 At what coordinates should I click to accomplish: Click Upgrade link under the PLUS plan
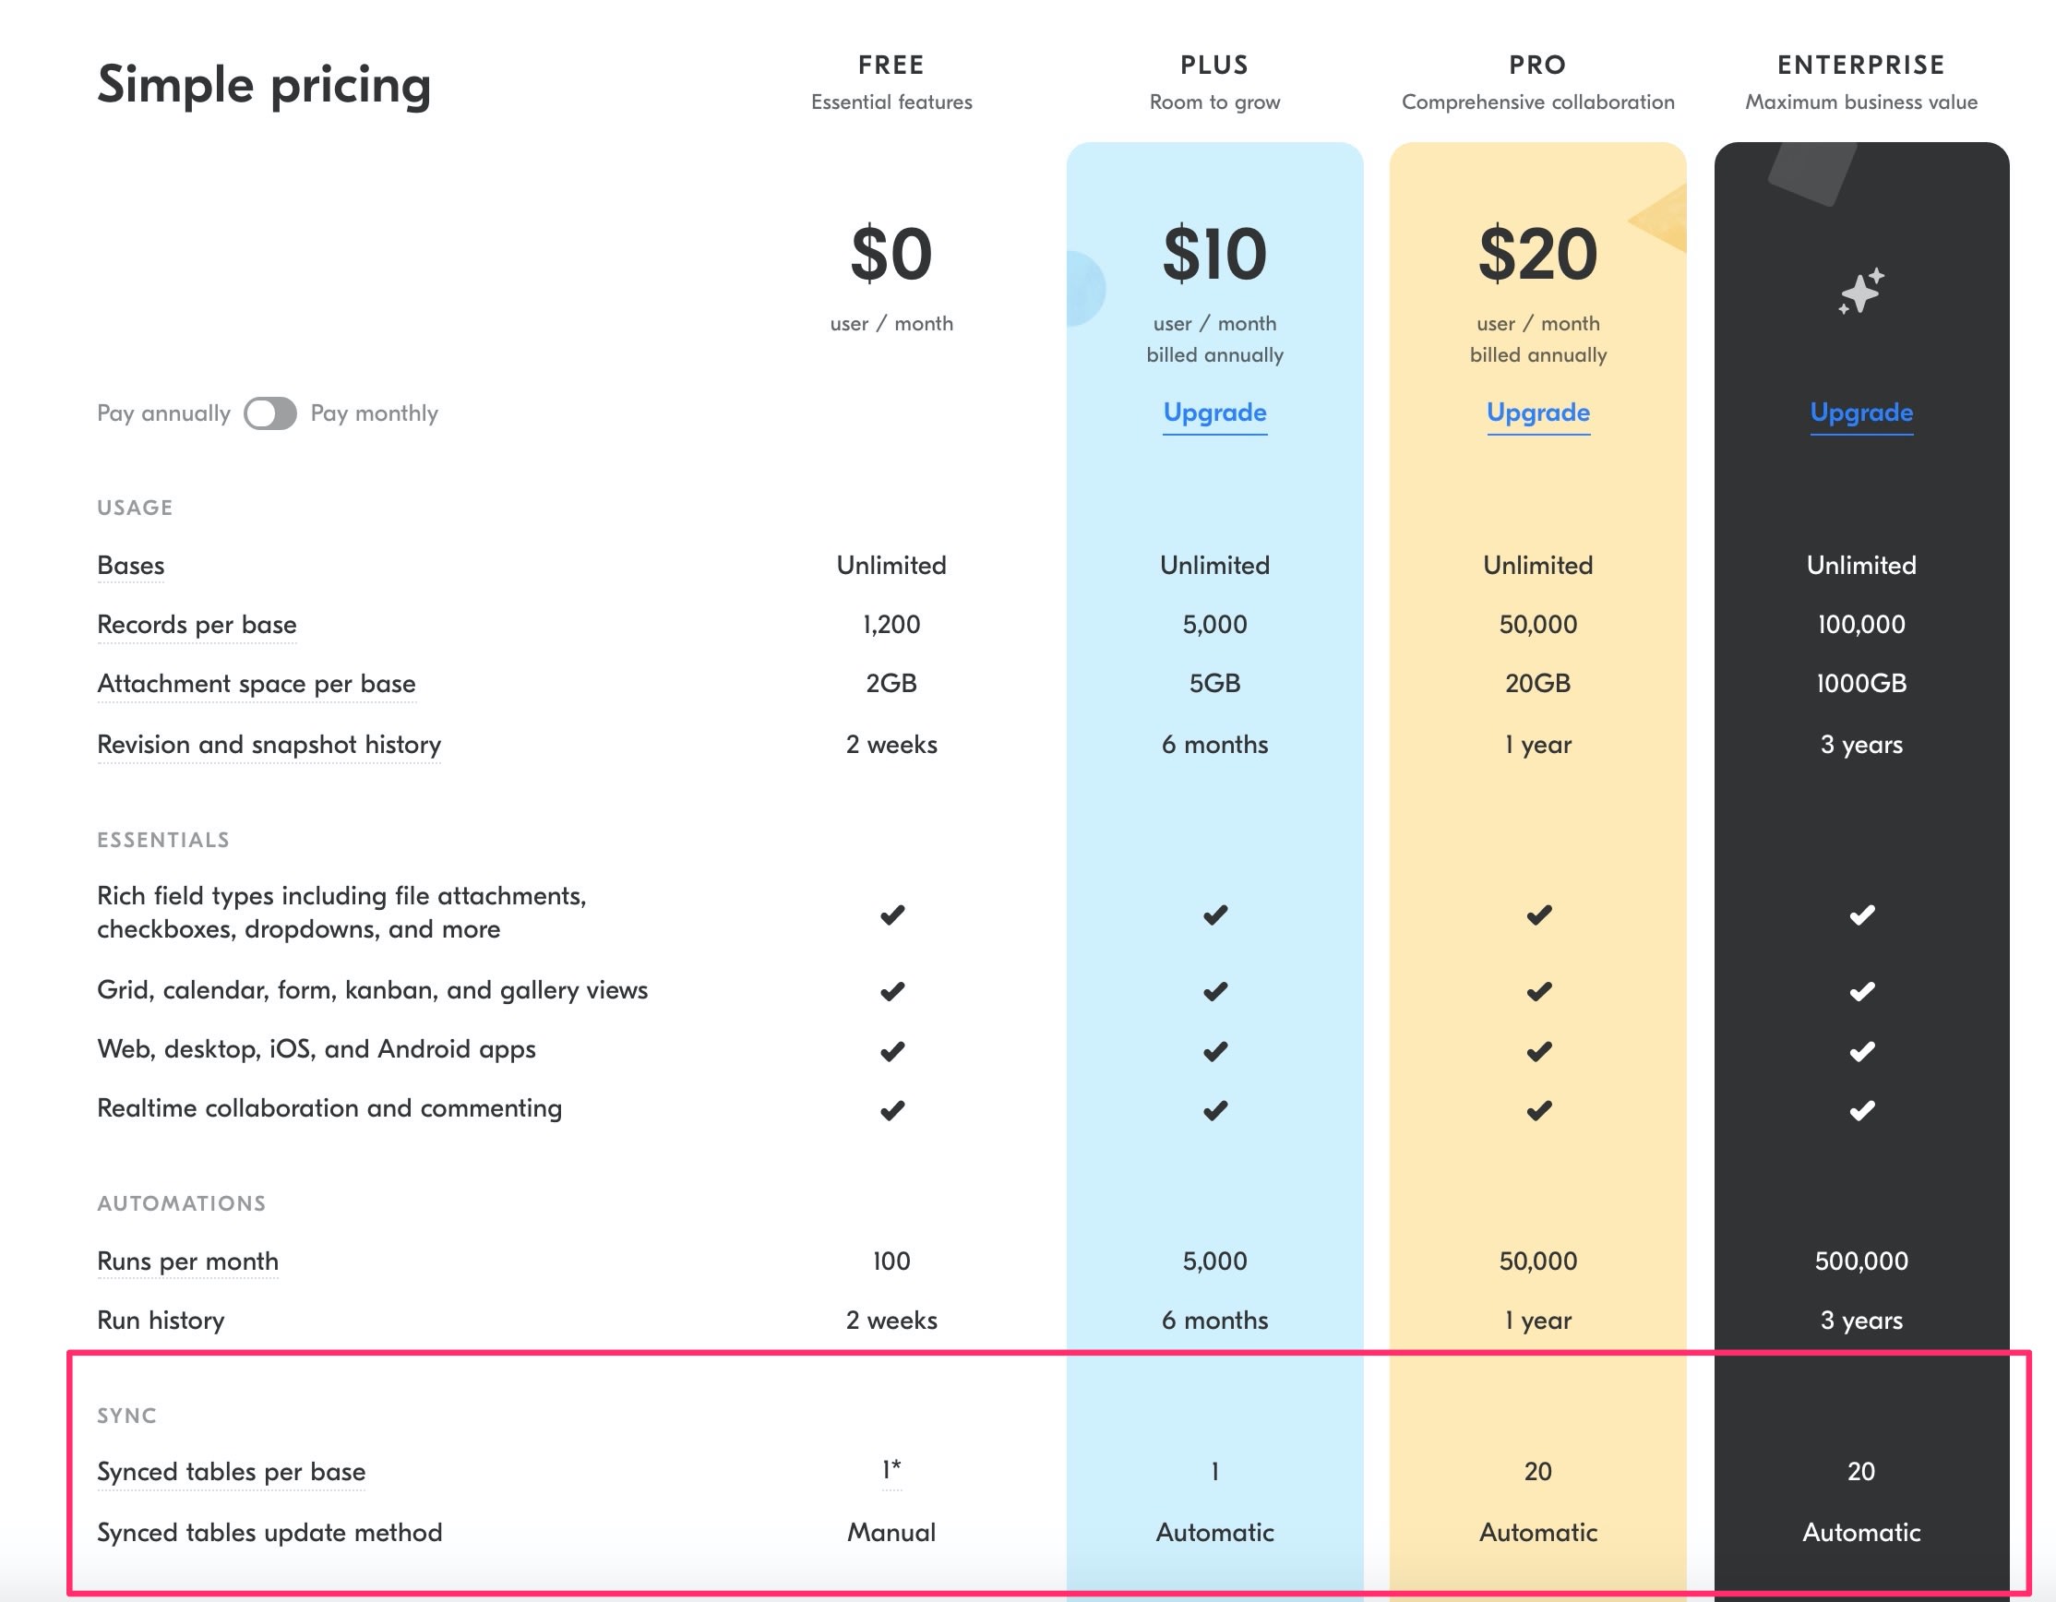(x=1213, y=412)
